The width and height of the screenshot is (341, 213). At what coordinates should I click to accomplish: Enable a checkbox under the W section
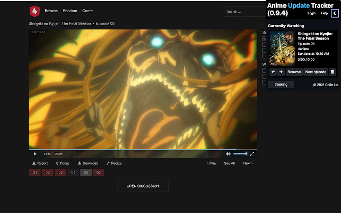click(x=264, y=71)
